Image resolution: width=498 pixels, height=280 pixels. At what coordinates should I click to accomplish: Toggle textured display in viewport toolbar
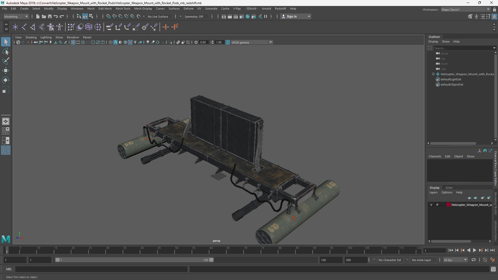[x=130, y=42]
